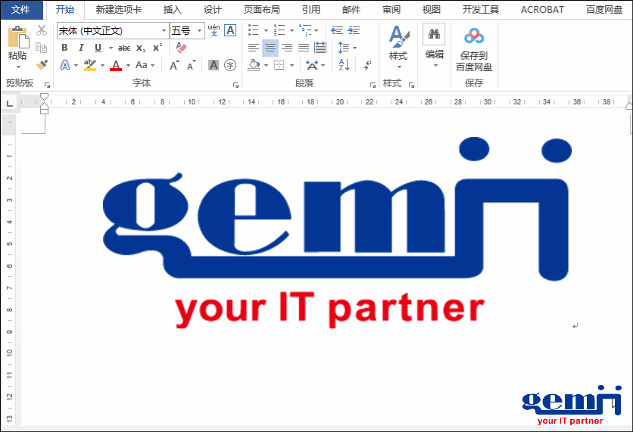This screenshot has width=633, height=432.
Task: Click the Cut scissors icon
Action: pyautogui.click(x=41, y=30)
